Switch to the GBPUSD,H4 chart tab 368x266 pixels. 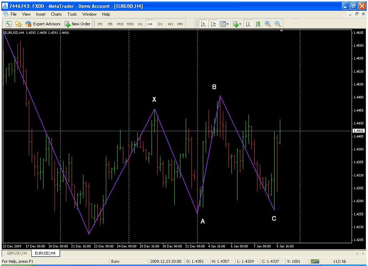(16, 253)
